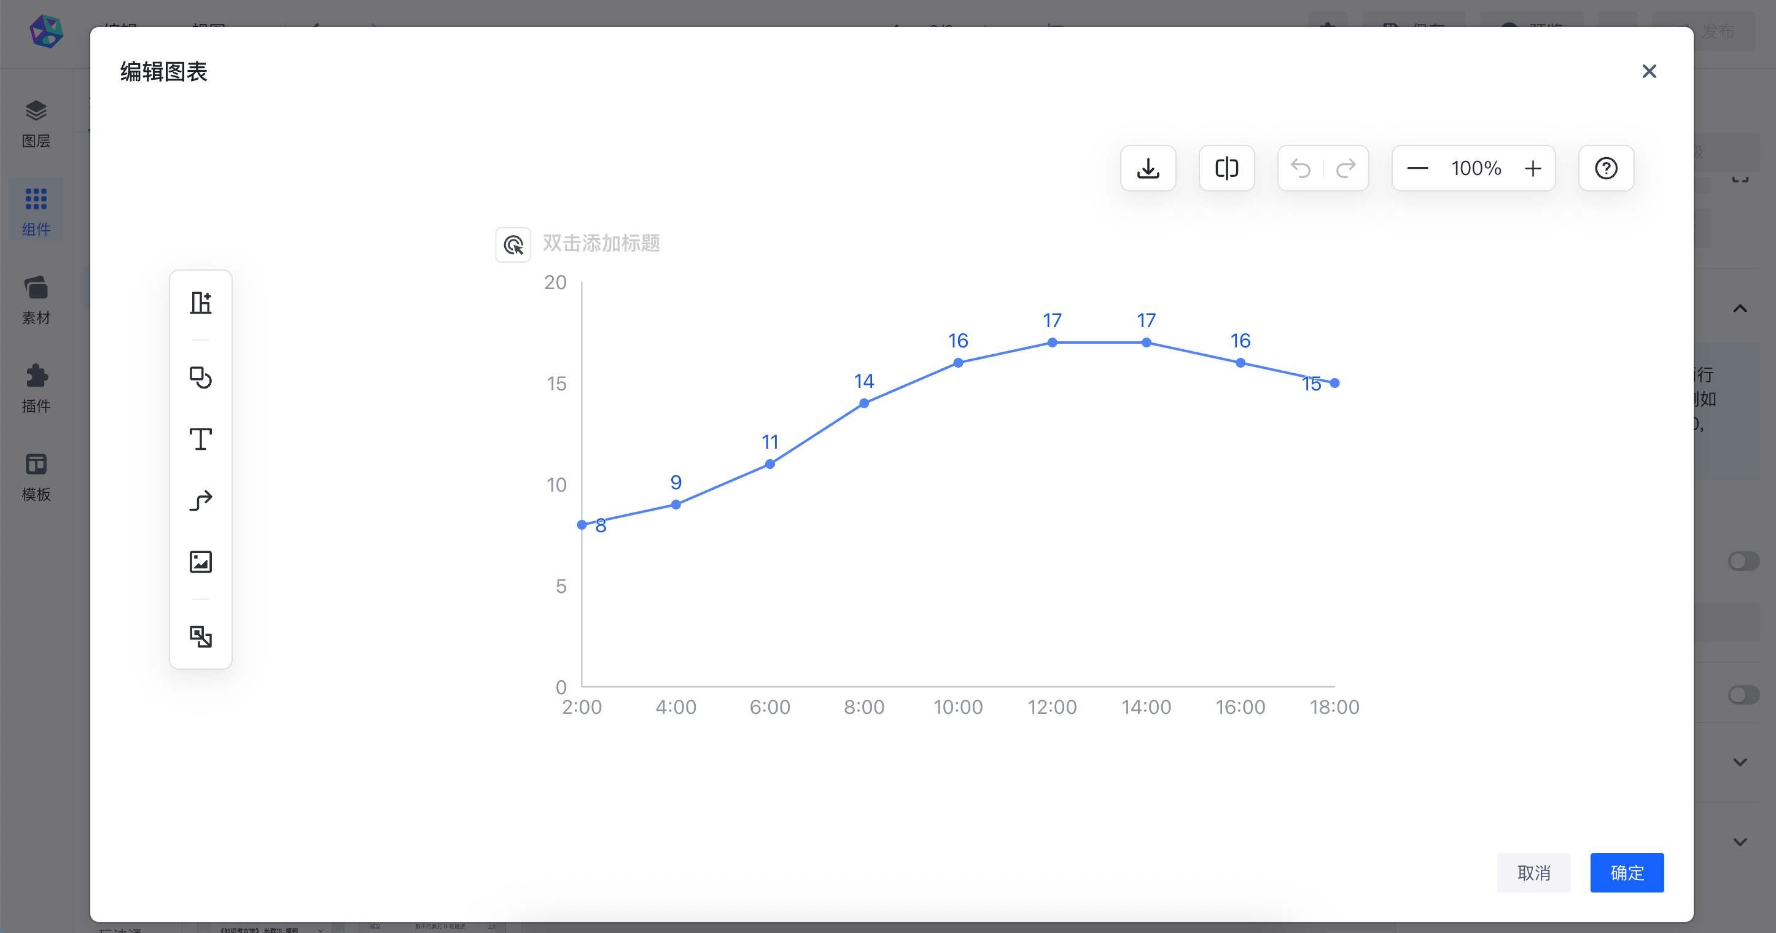This screenshot has height=933, width=1776.
Task: Toggle the upper switch in right panel
Action: tap(1743, 561)
